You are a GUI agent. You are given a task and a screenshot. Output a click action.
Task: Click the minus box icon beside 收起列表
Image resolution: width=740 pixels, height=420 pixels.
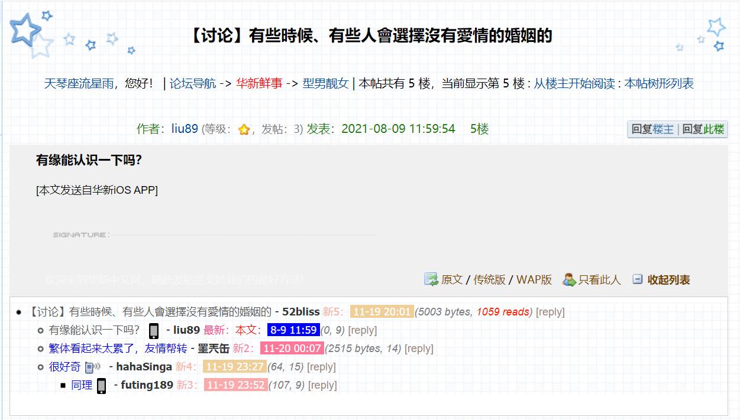click(637, 279)
